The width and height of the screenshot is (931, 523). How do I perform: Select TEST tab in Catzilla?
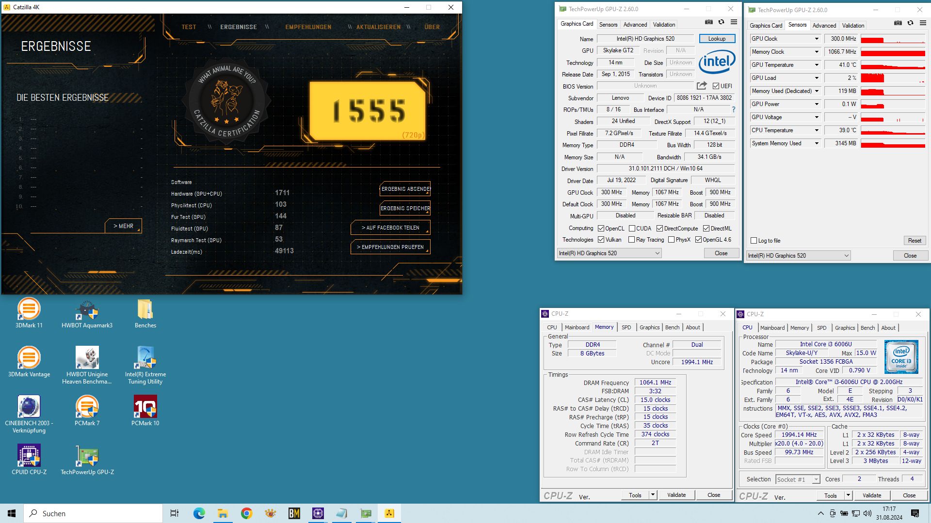tap(189, 27)
